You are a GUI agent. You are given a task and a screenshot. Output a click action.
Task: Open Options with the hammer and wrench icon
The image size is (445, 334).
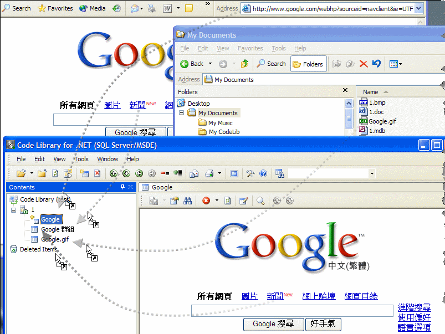(250, 173)
